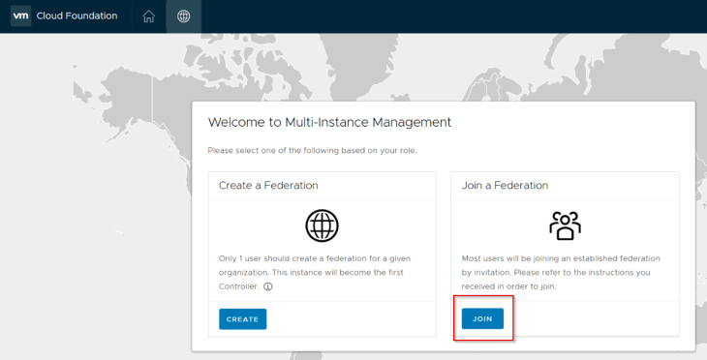
Task: Click the CREATE button
Action: coord(242,319)
